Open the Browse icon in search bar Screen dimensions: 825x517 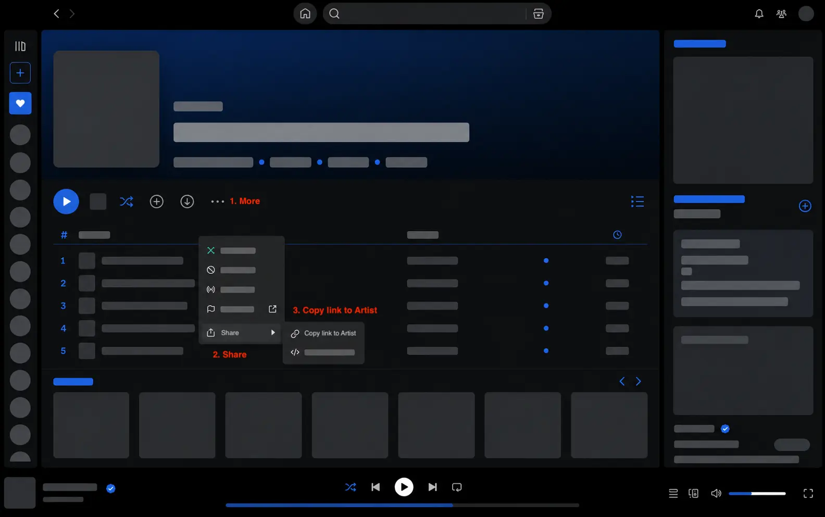click(x=539, y=14)
